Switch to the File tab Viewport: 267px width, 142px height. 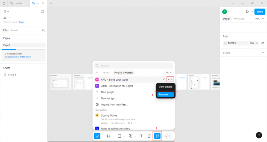(5, 30)
